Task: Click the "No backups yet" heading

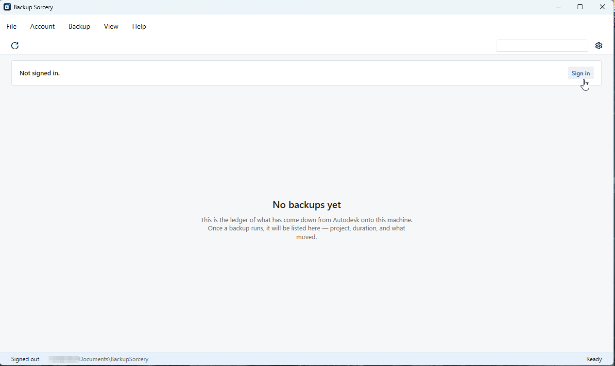Action: coord(307,205)
